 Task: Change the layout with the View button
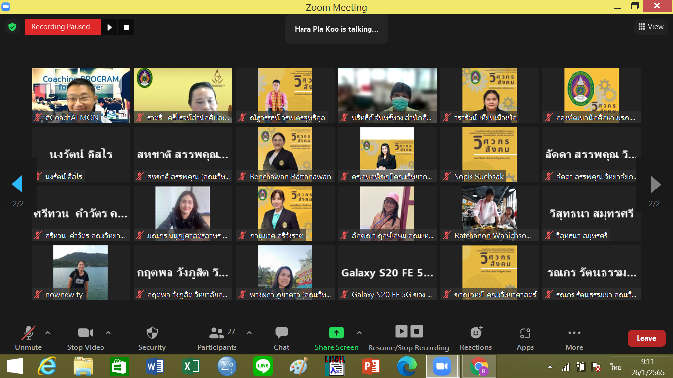click(651, 27)
